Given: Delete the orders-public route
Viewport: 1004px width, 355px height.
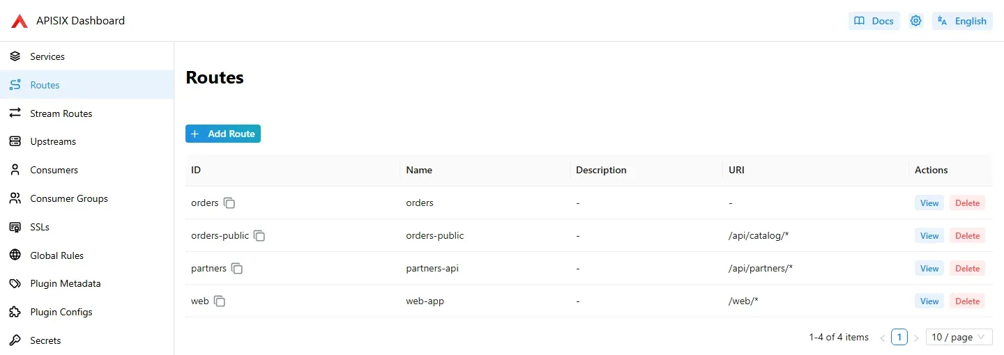Looking at the screenshot, I should pyautogui.click(x=967, y=236).
